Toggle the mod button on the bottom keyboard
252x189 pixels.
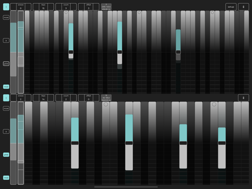pos(6,178)
